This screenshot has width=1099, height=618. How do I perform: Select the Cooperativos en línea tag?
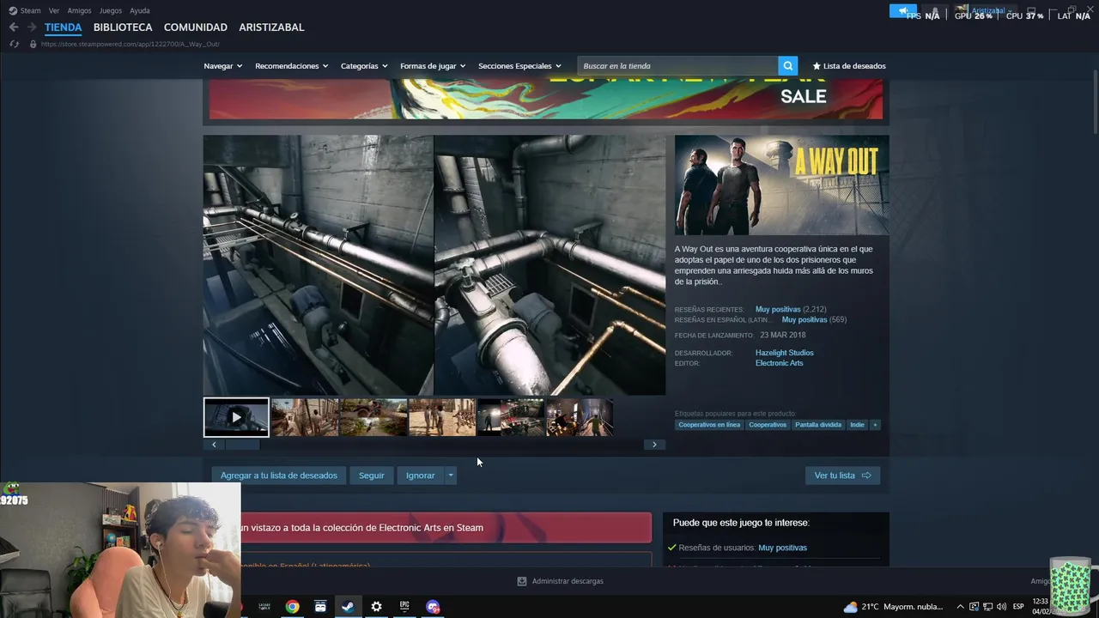pos(709,425)
